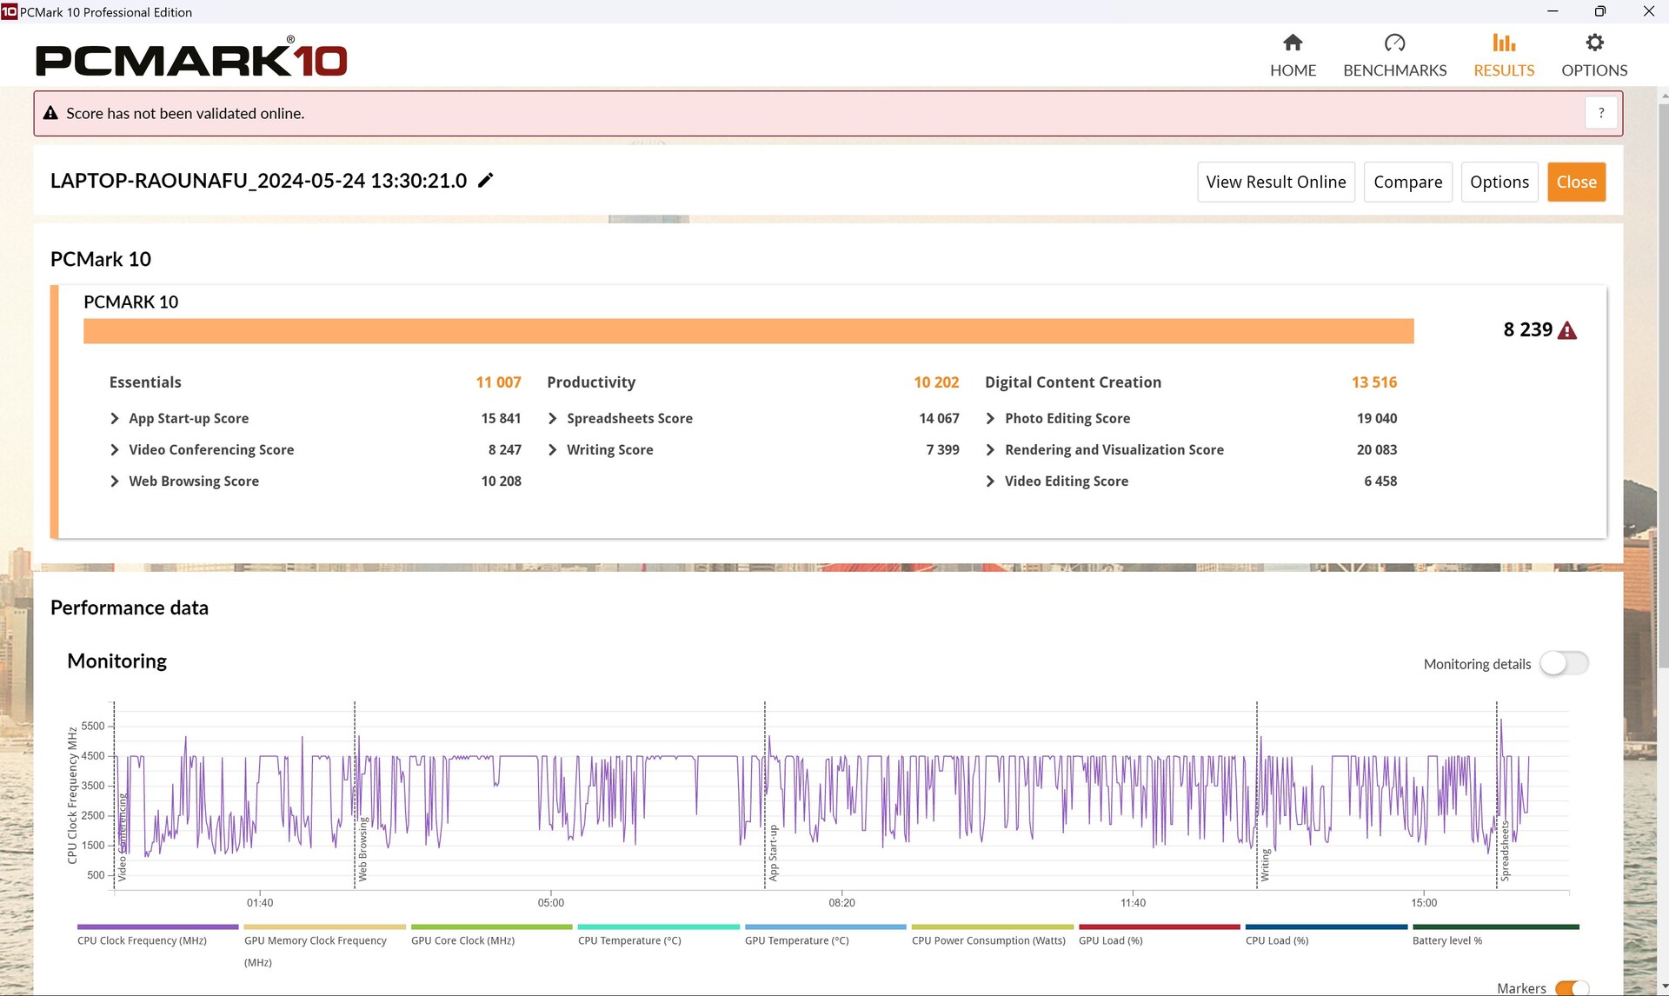The image size is (1669, 996).
Task: Toggle the Monitoring details switch
Action: pos(1564,663)
